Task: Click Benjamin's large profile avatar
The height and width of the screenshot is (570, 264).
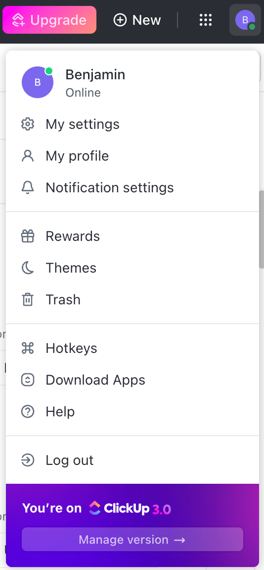Action: pyautogui.click(x=38, y=82)
